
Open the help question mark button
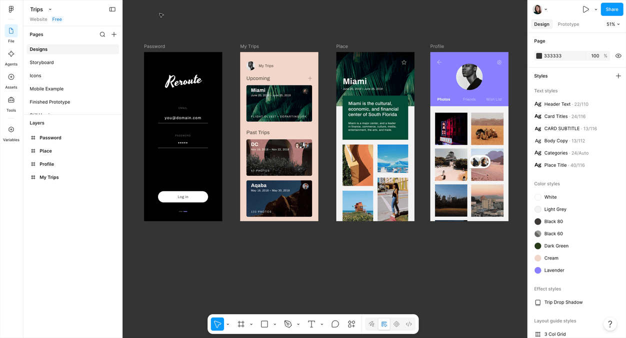(x=610, y=324)
